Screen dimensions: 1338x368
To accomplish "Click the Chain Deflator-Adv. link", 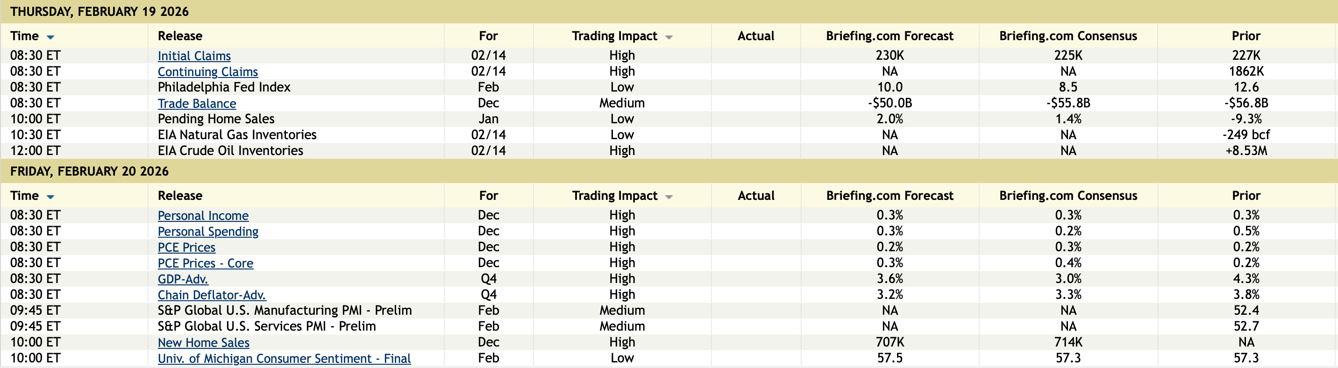I will [212, 295].
